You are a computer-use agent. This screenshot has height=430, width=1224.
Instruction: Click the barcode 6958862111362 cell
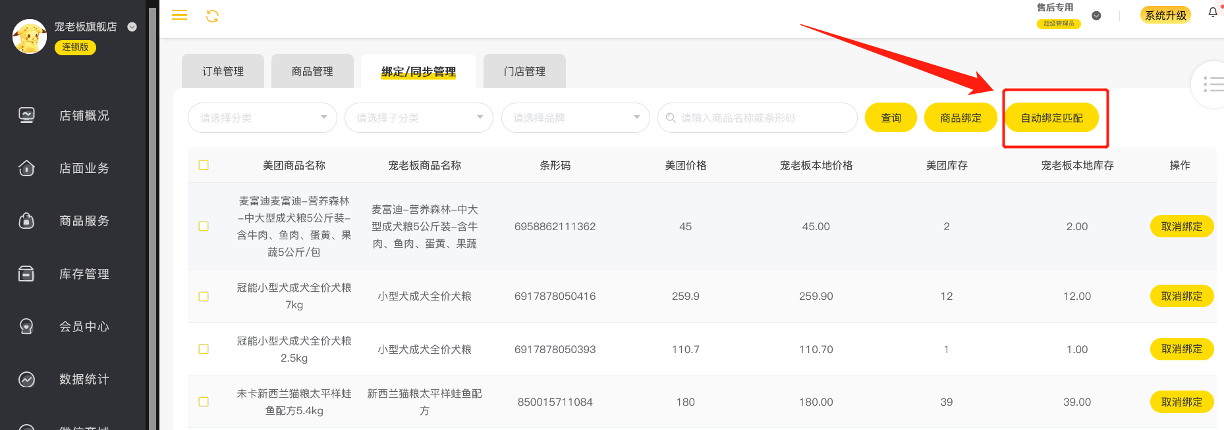pos(555,226)
